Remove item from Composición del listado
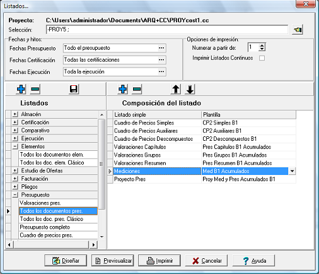This screenshot has height=274, width=319. [137, 89]
